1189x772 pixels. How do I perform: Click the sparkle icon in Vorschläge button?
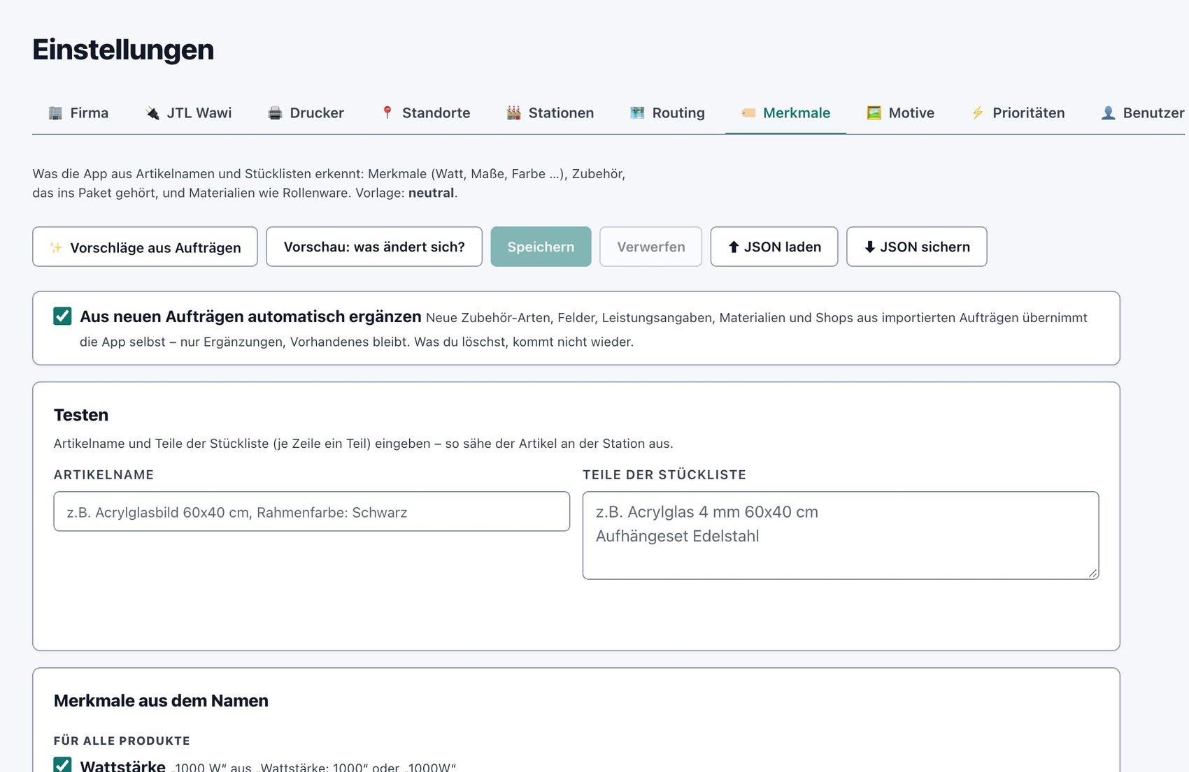tap(56, 247)
